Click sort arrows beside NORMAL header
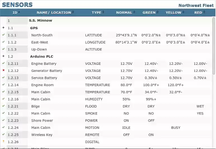This screenshot has height=149, width=216. point(134,12)
